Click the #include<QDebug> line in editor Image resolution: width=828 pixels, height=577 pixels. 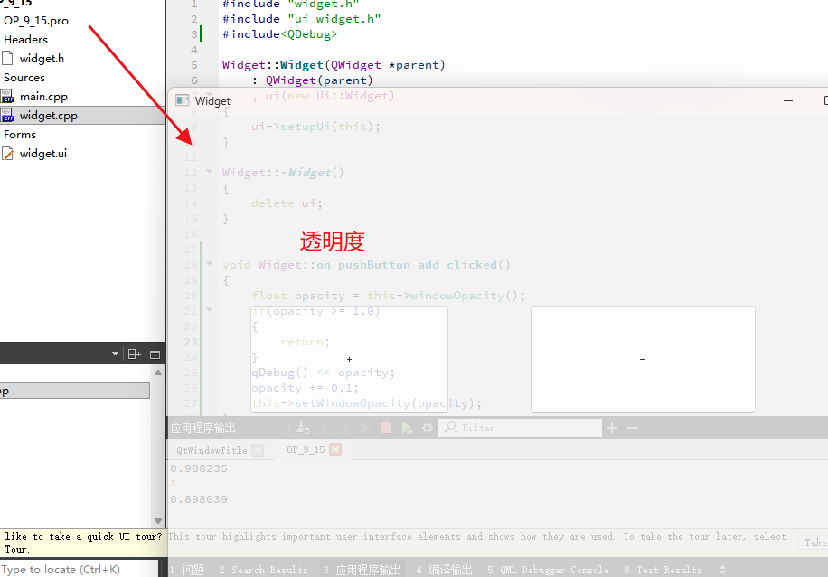point(279,34)
